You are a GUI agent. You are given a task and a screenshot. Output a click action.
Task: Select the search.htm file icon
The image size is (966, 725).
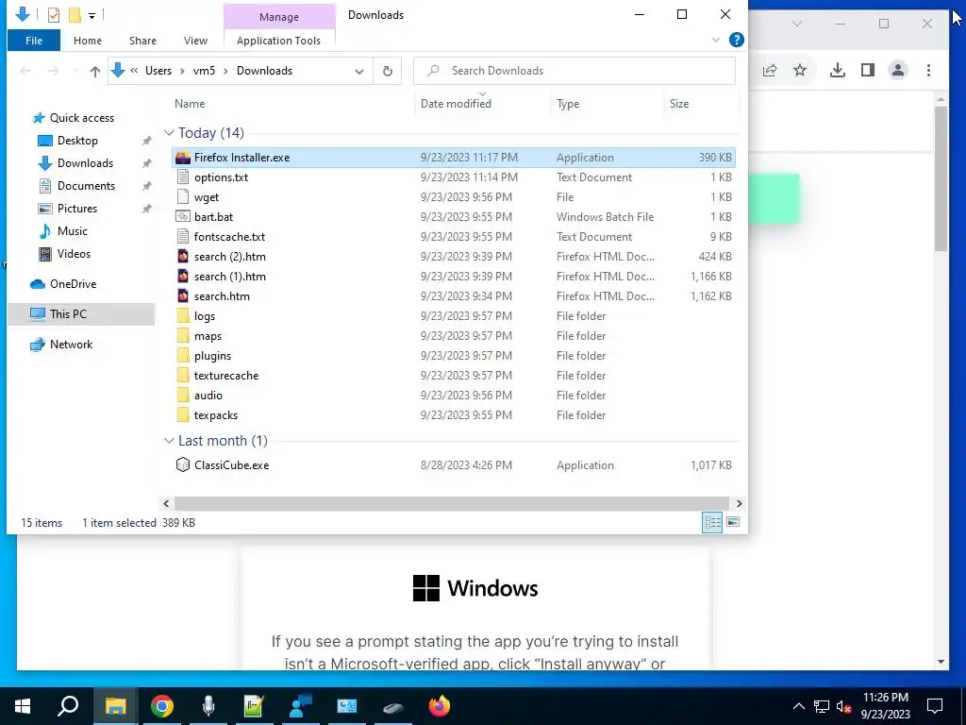click(x=183, y=295)
